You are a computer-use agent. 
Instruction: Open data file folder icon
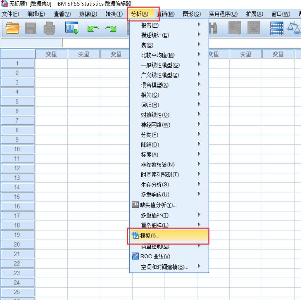click(x=12, y=28)
